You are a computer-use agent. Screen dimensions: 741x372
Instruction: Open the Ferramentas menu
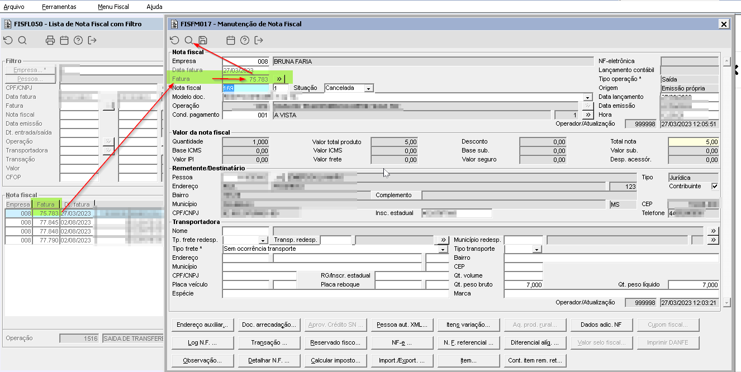(x=59, y=7)
